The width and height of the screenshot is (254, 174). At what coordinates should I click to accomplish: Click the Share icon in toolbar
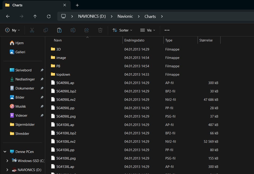click(87, 30)
